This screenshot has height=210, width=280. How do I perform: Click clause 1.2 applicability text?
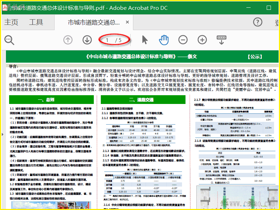pyautogui.click(x=50, y=187)
